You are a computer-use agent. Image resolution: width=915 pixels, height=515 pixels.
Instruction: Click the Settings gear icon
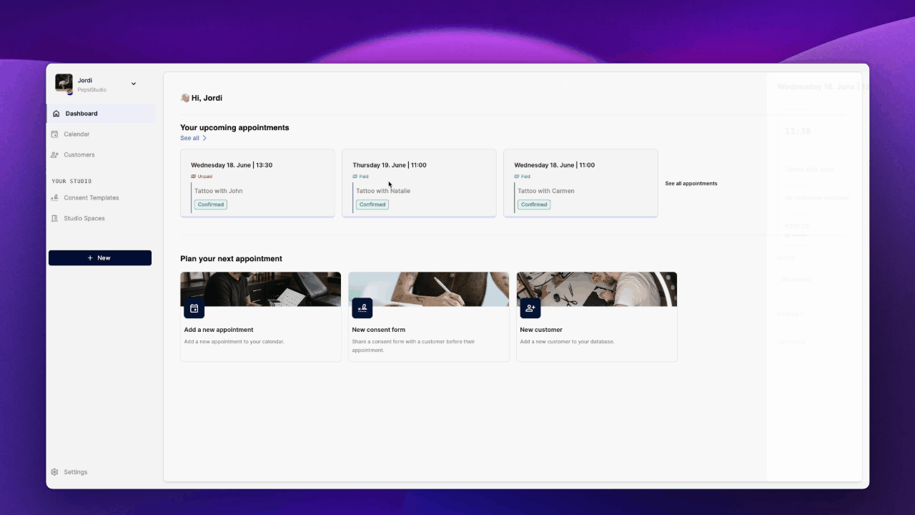pyautogui.click(x=54, y=472)
